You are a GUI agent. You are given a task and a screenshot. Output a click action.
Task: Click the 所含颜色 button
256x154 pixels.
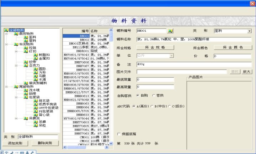tap(233, 47)
